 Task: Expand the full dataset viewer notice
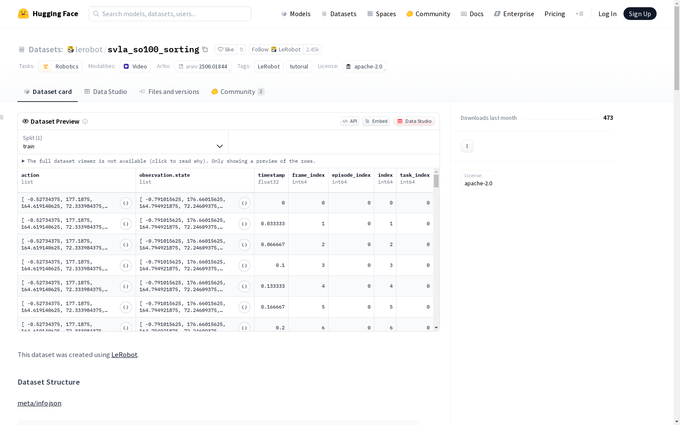point(169,161)
